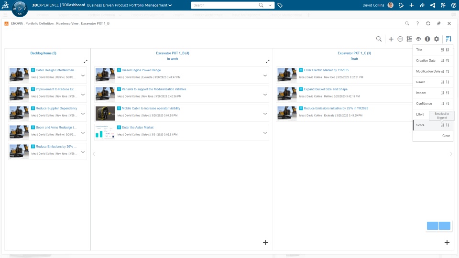Clear the sort selection
The image size is (459, 258).
446,136
